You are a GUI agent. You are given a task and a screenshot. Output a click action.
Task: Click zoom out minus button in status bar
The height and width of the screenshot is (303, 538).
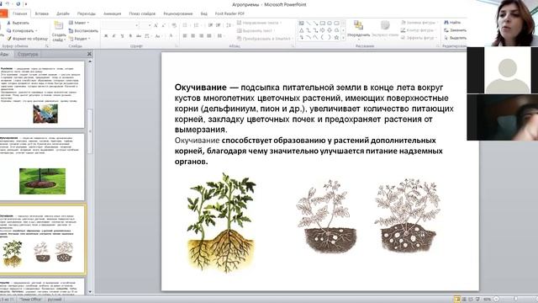coord(497,300)
